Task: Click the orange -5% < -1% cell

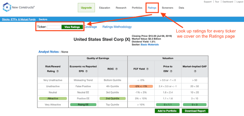Action: click(141, 86)
